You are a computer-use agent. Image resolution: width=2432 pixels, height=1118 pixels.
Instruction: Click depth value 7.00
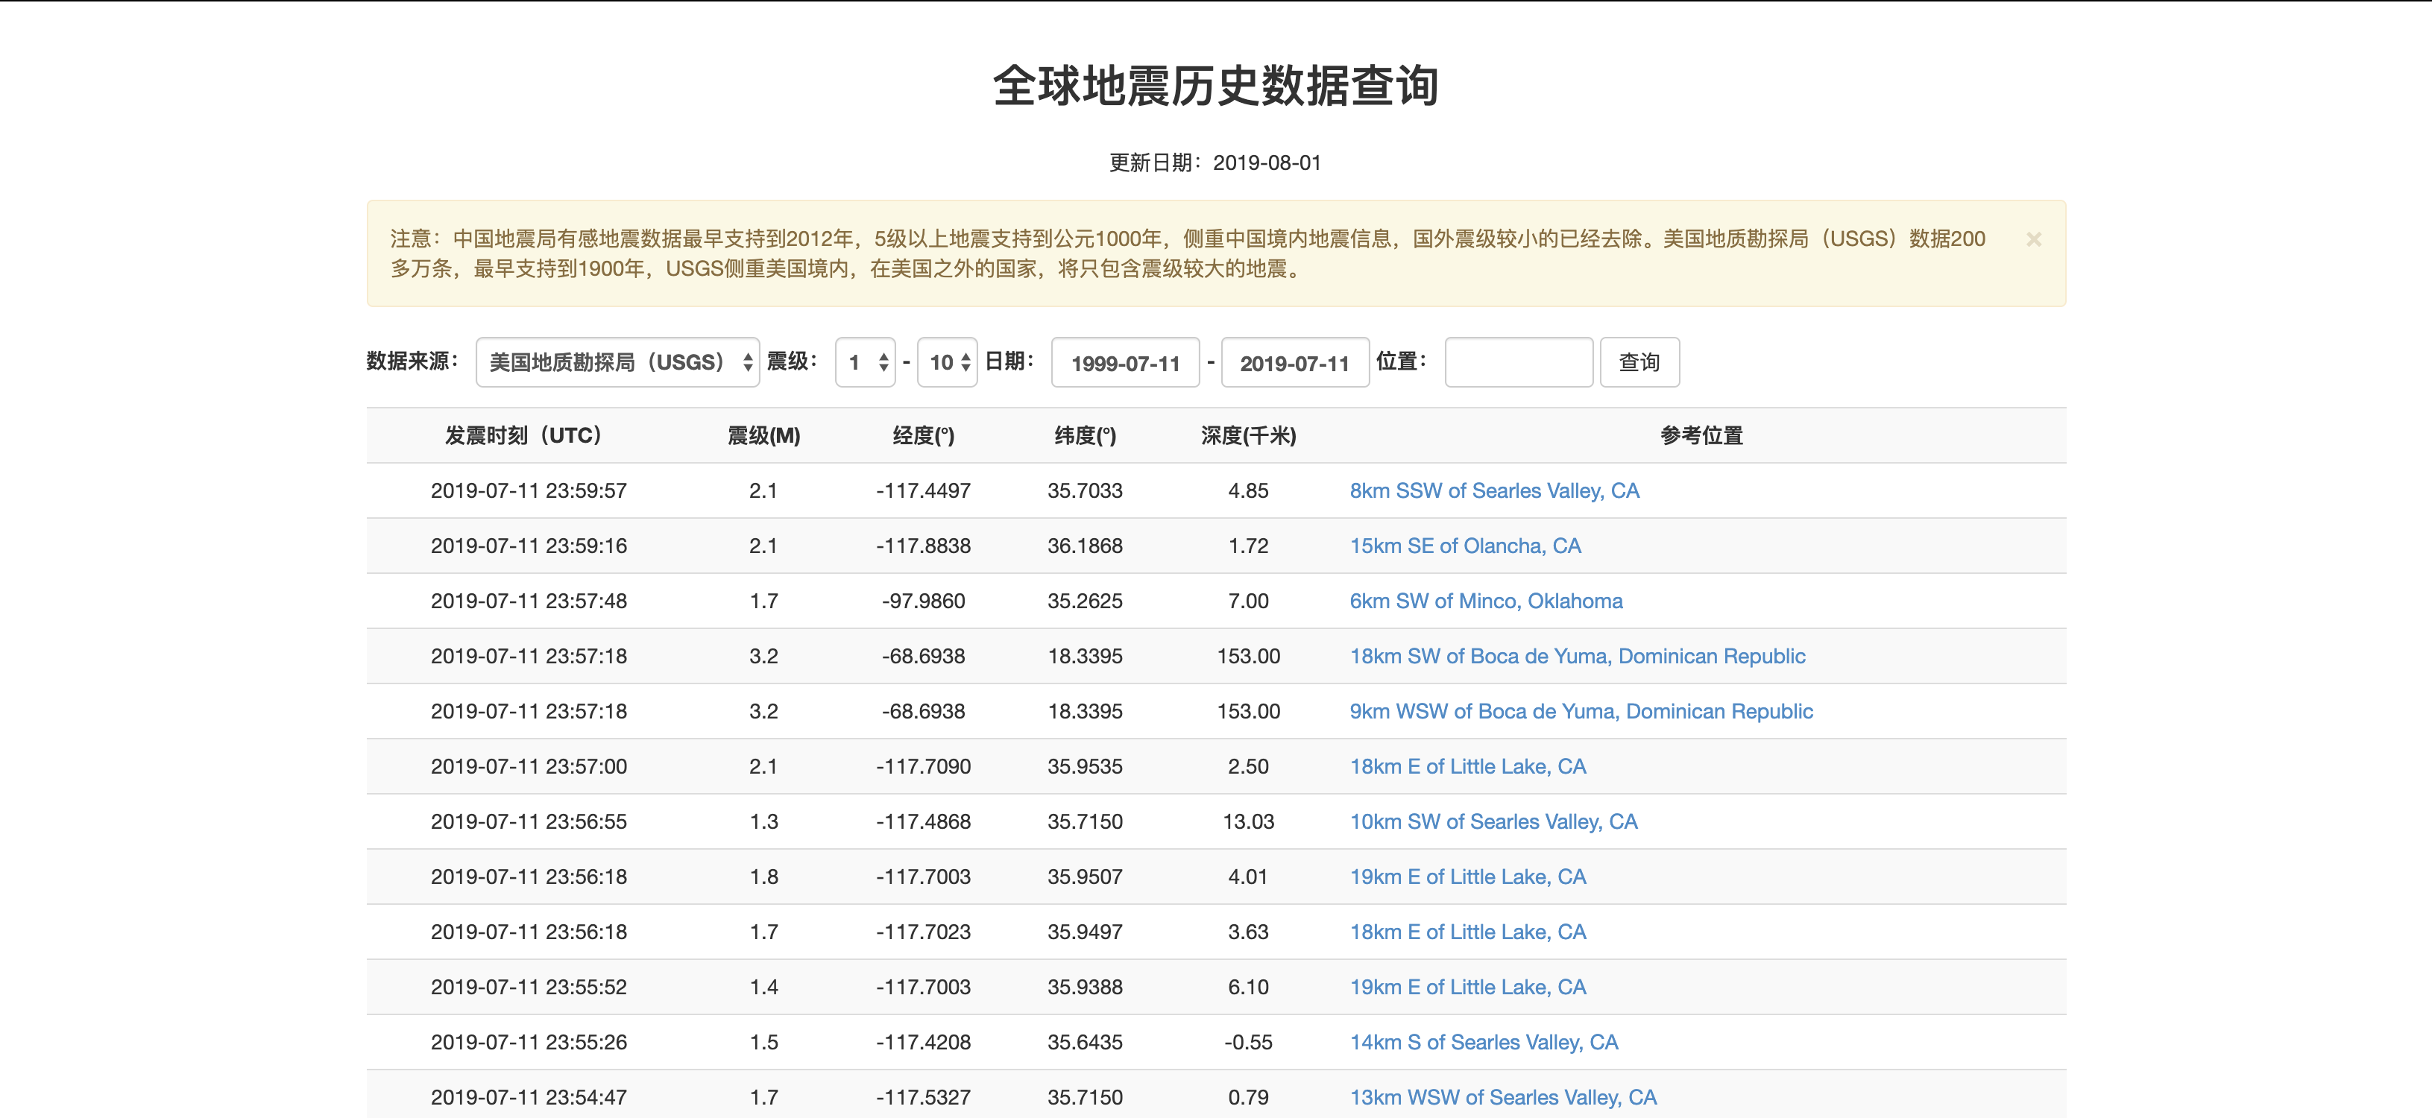point(1248,601)
